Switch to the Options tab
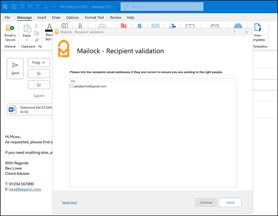Viewport: 278px width, 216px height. coord(73,18)
